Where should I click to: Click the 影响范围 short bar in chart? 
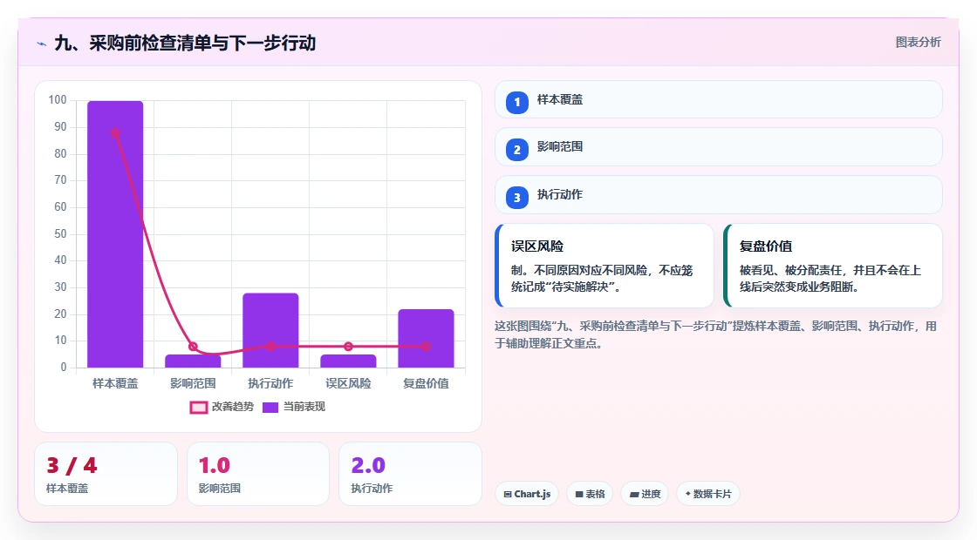coord(193,361)
